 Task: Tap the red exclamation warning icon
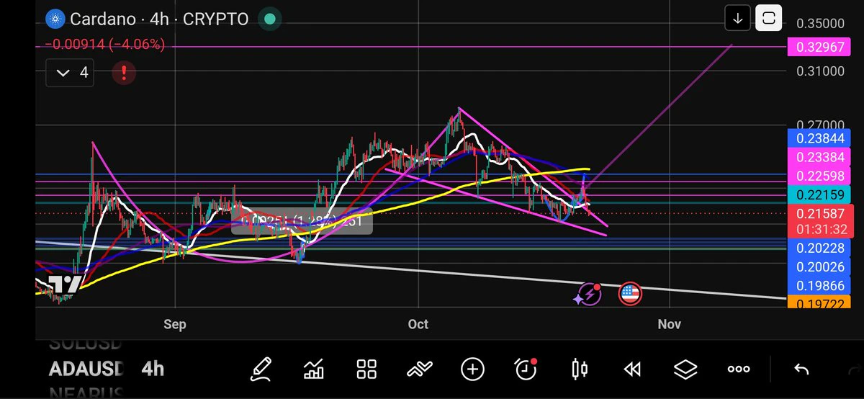tap(125, 73)
